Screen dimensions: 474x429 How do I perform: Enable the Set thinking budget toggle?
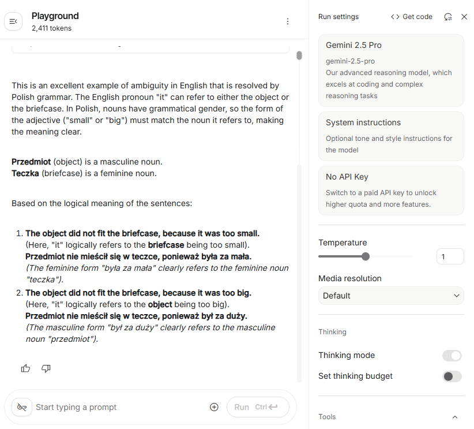(x=452, y=376)
